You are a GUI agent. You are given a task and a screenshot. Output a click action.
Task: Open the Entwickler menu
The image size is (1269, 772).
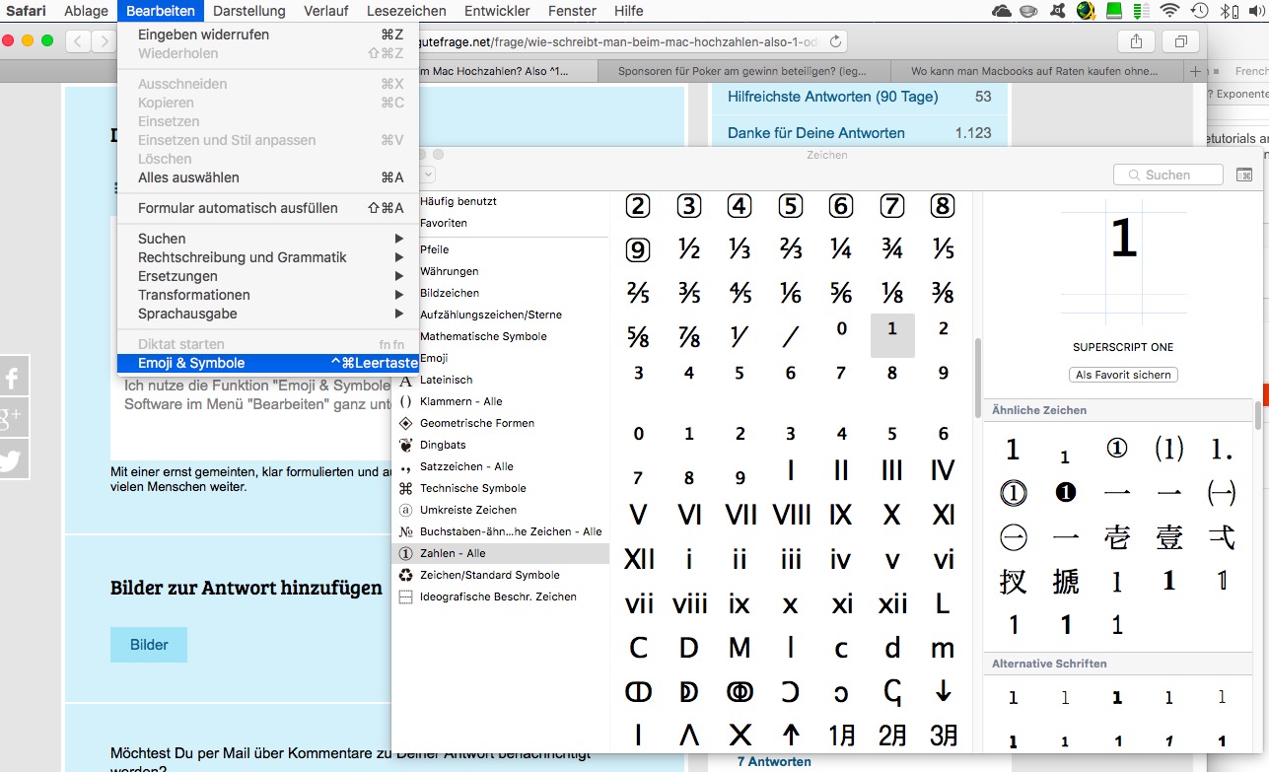(497, 11)
